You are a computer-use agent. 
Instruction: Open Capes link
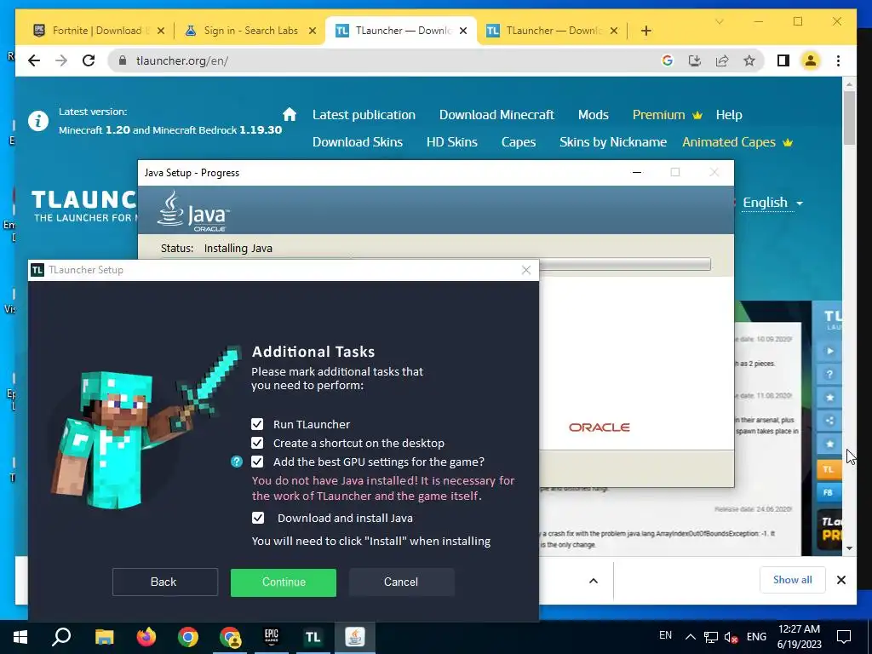tap(519, 142)
